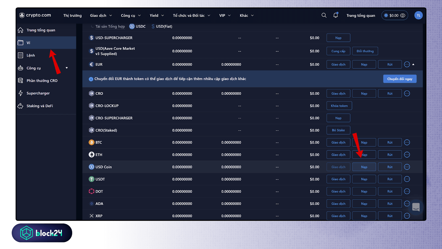Image resolution: width=442 pixels, height=249 pixels.
Task: Open the chat support bubble
Action: (416, 207)
